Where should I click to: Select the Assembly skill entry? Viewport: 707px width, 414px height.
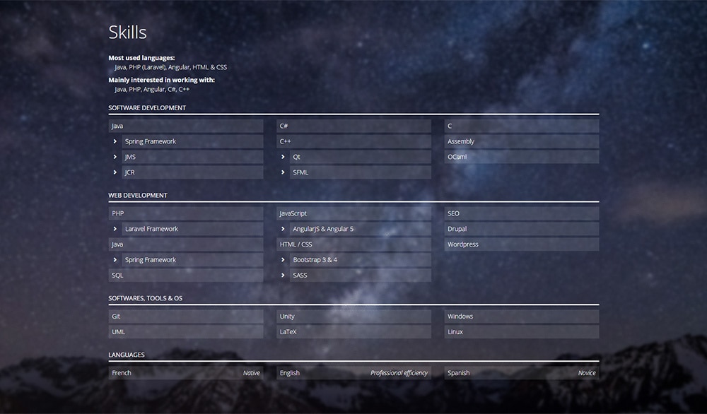point(522,141)
